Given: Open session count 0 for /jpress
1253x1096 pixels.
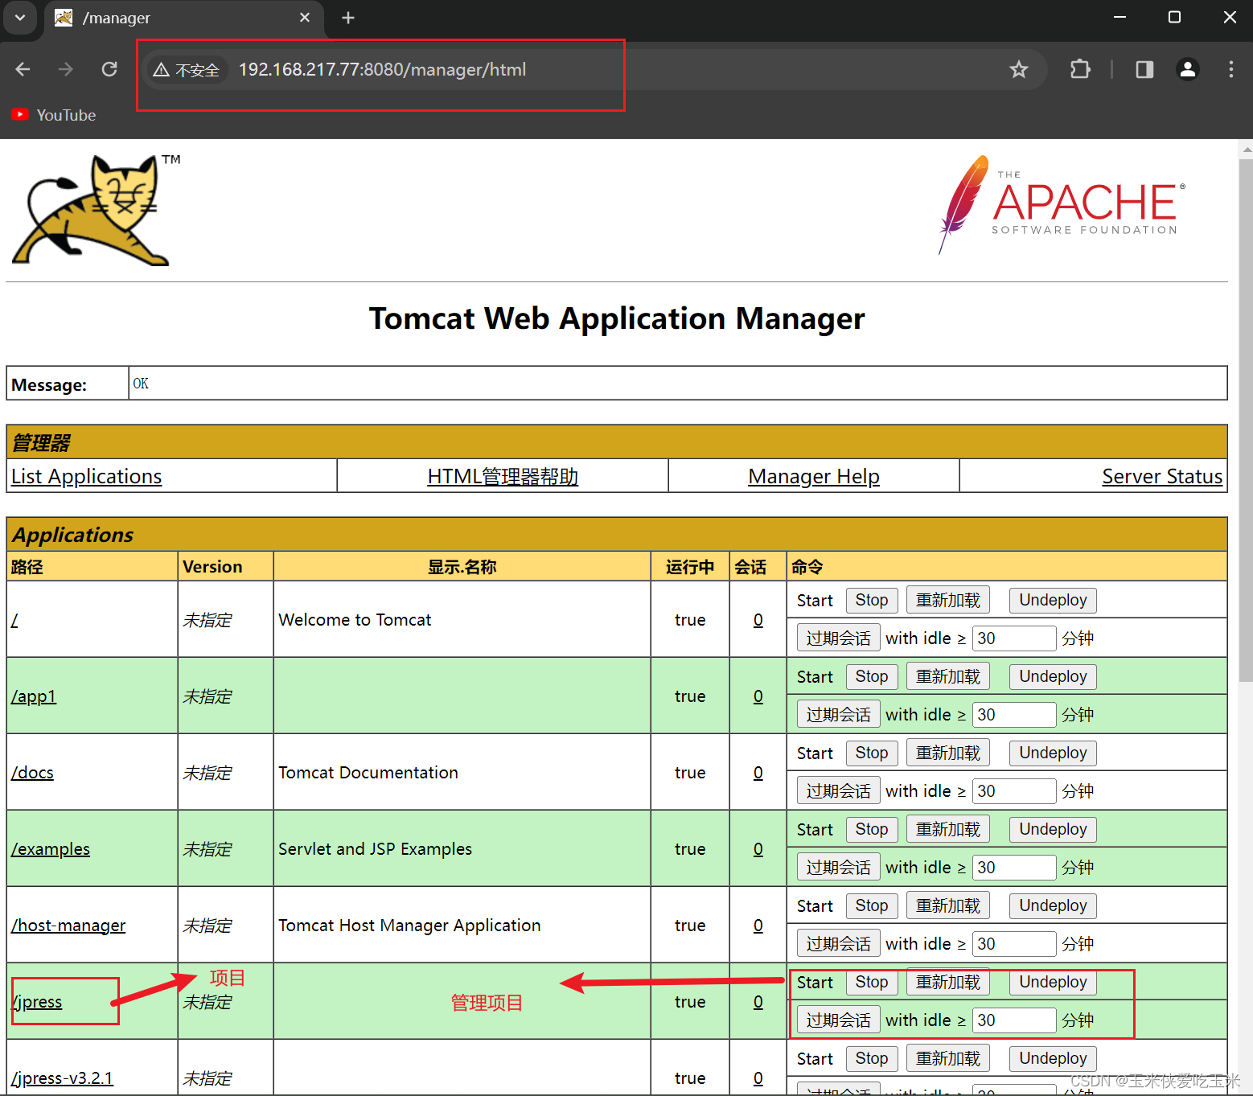Looking at the screenshot, I should click(x=758, y=1002).
